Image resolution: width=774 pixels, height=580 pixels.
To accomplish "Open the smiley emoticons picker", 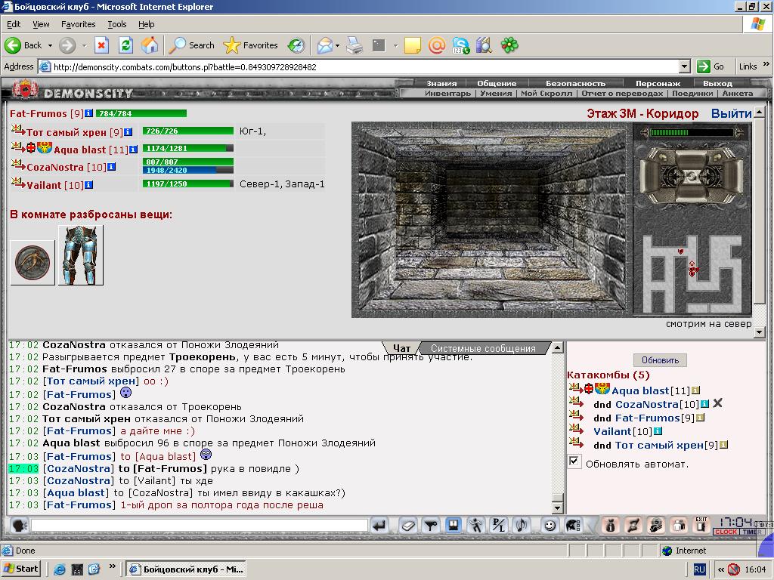I will [550, 526].
